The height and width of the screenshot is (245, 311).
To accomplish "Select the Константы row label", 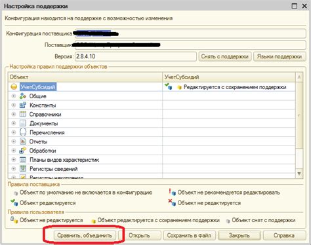I will [x=43, y=105].
